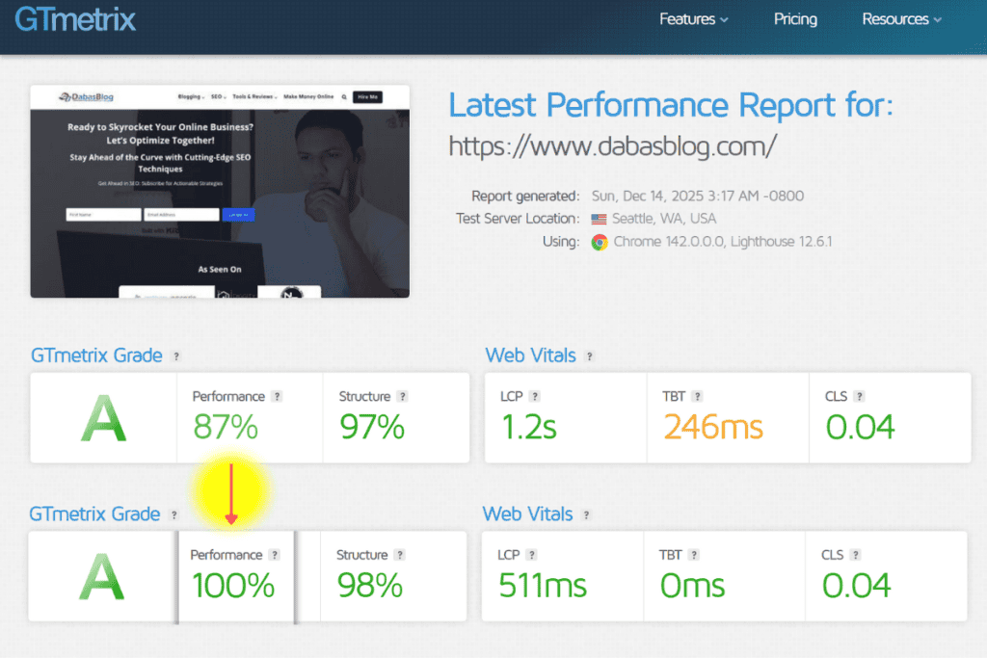The image size is (987, 658).
Task: Click help icon next to lower CLS
Action: [855, 555]
